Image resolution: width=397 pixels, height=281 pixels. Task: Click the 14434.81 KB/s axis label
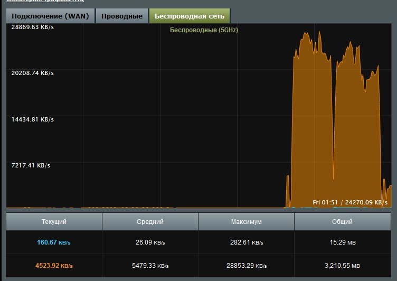pyautogui.click(x=33, y=120)
